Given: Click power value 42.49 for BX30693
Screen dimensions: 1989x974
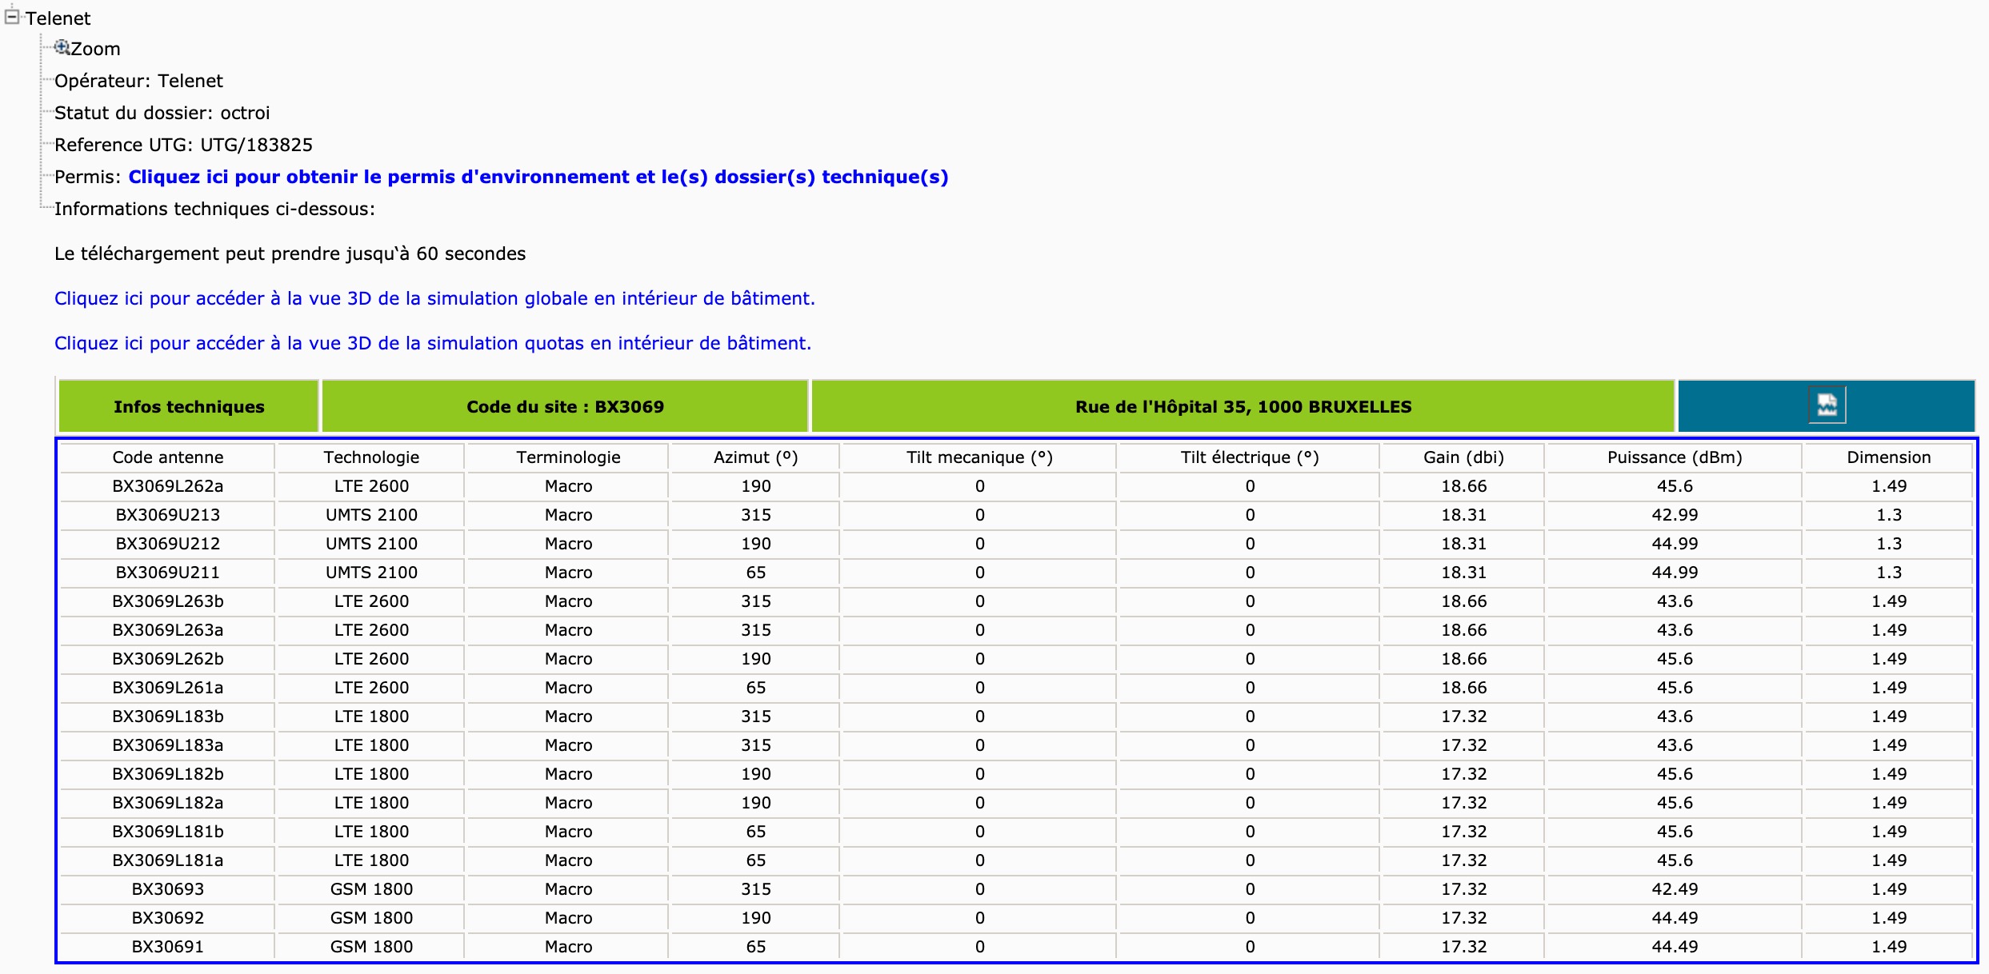Looking at the screenshot, I should click(x=1675, y=889).
